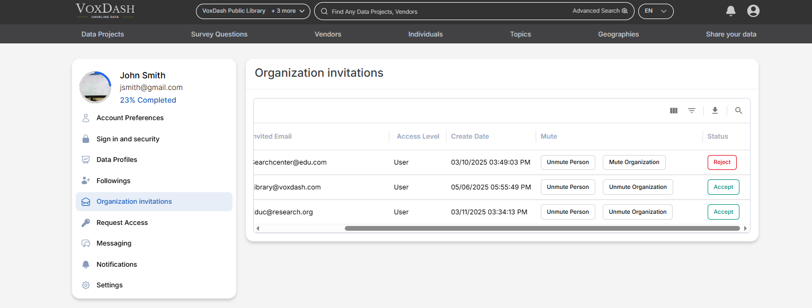Click the Followings people icon
The width and height of the screenshot is (812, 308).
(86, 181)
